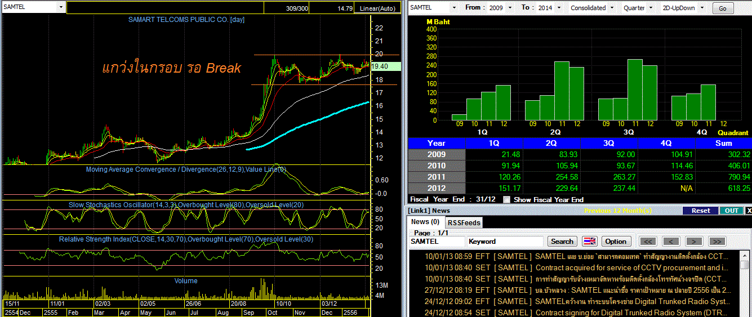Click the Volume indicator label

pos(186,281)
